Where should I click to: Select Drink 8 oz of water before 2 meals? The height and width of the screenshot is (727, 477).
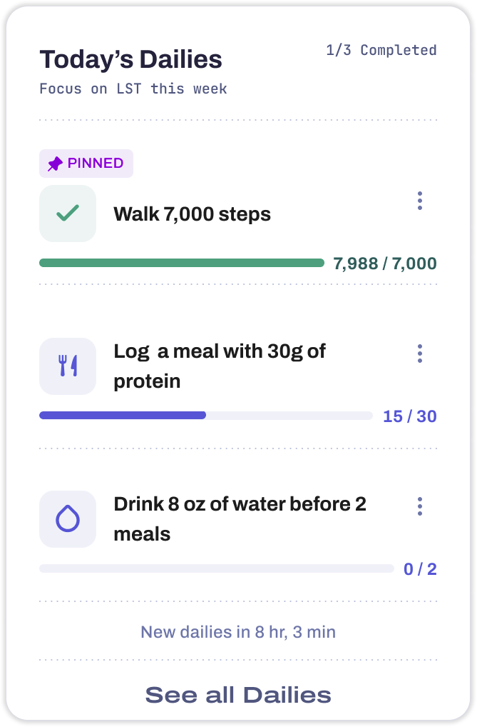tap(240, 518)
